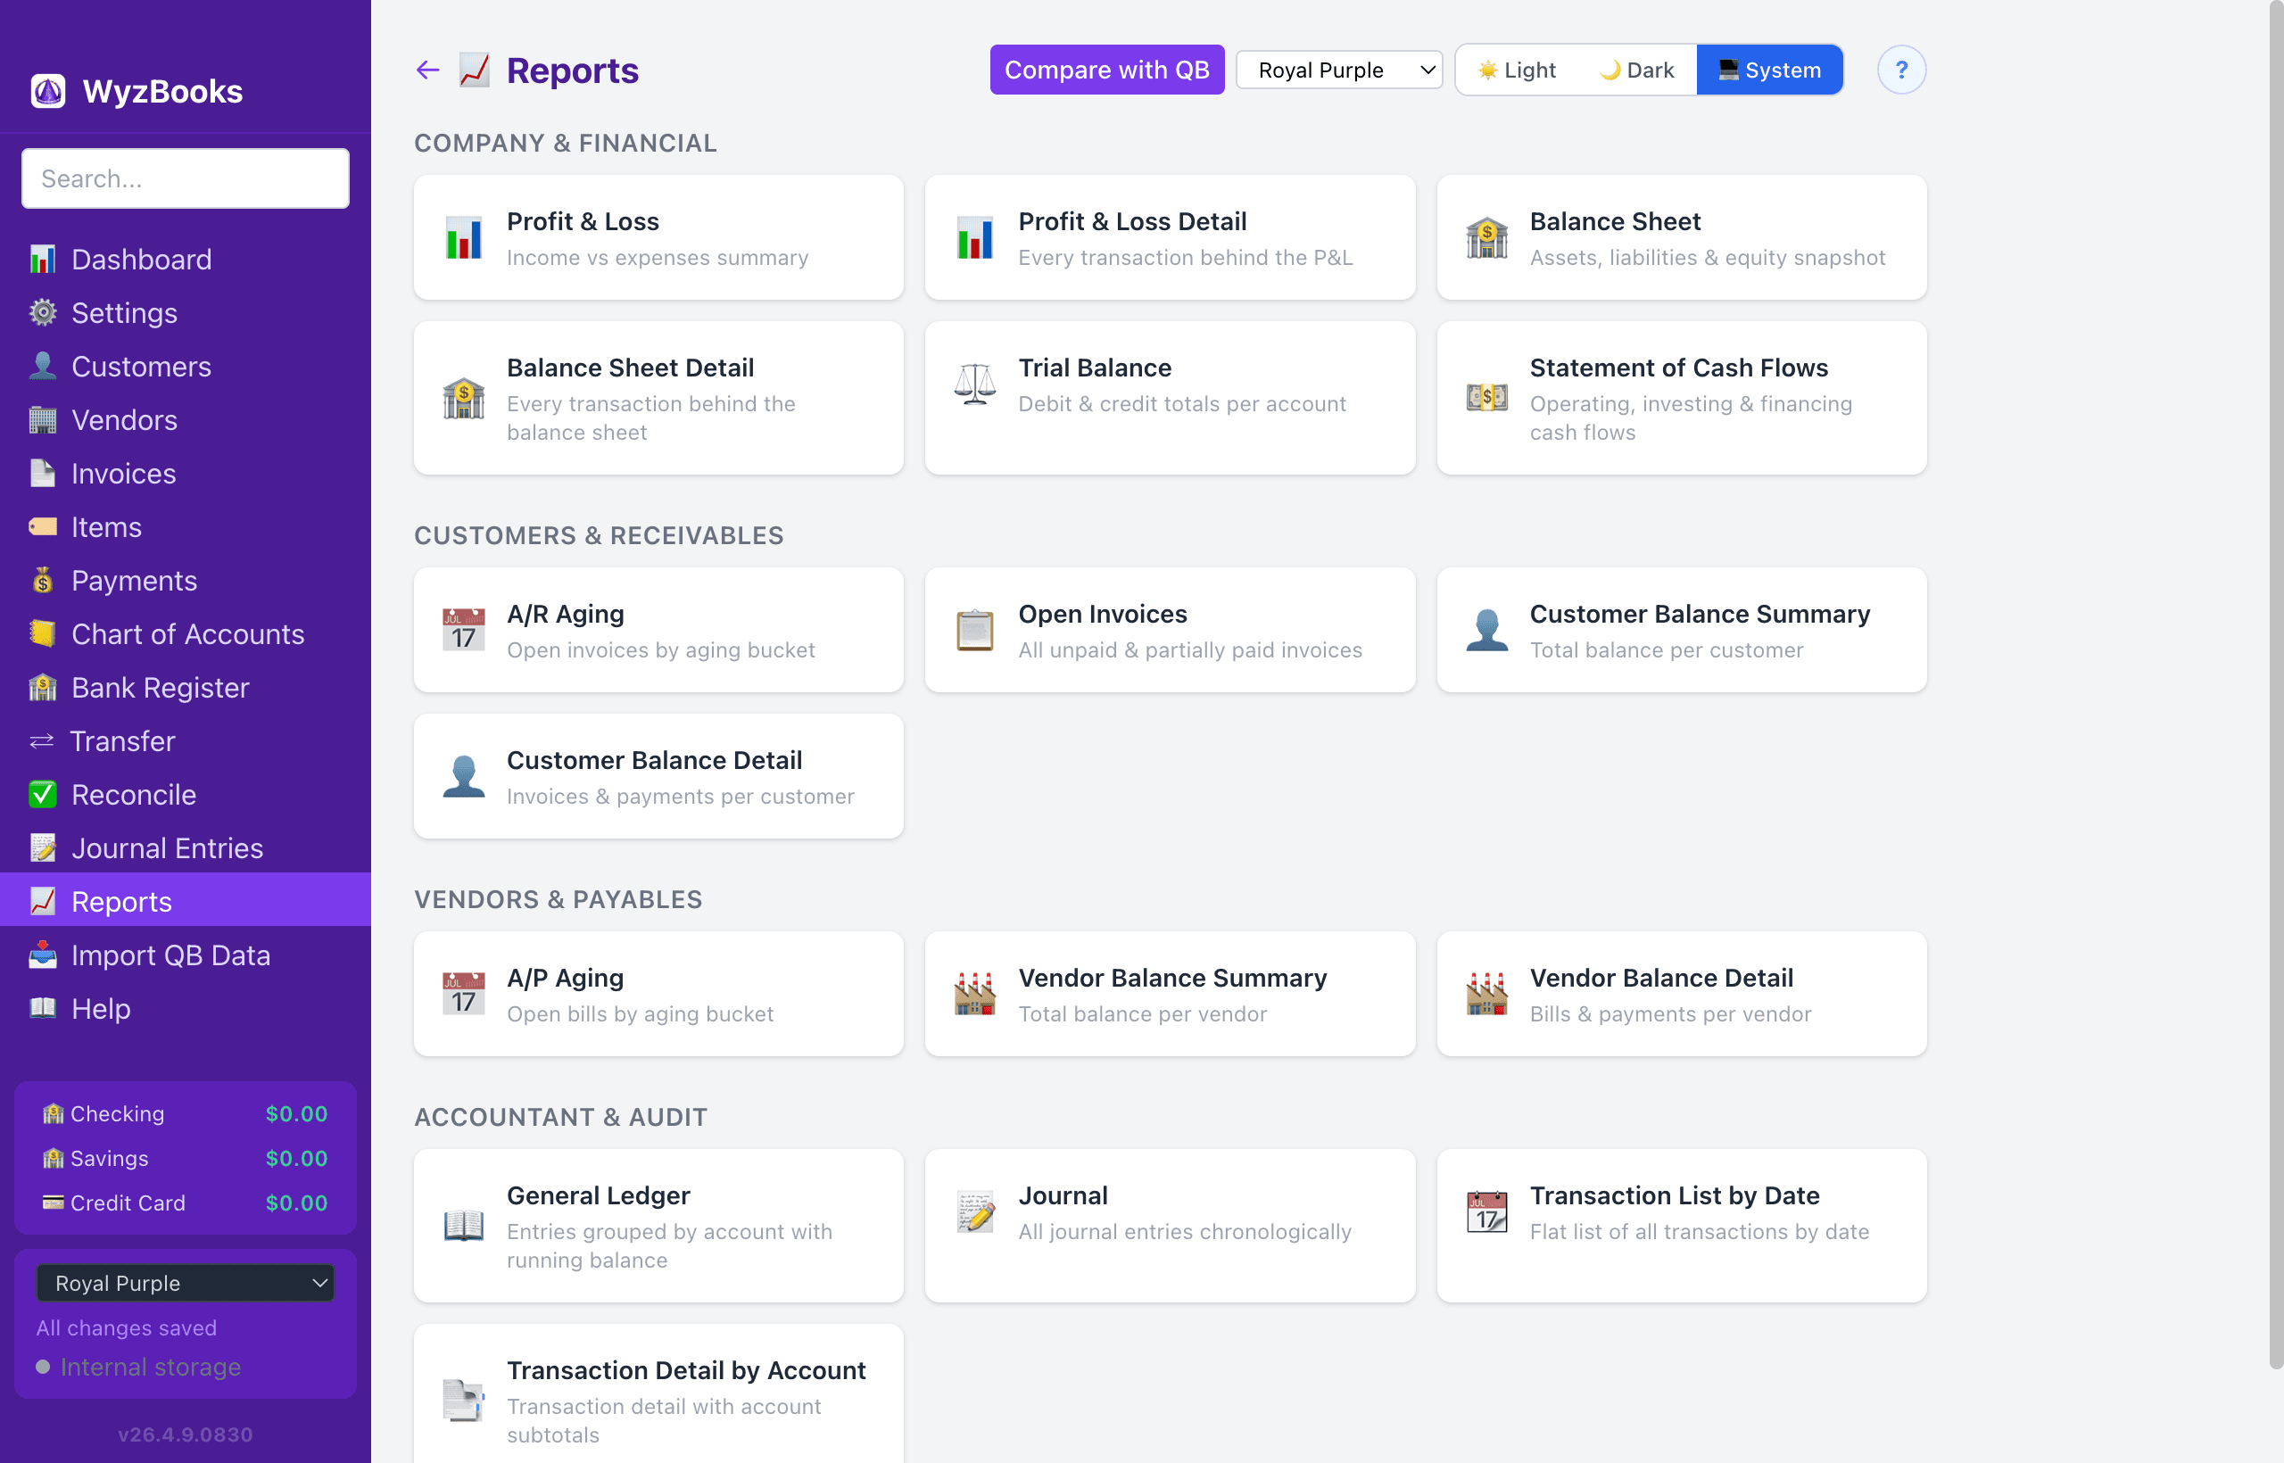
Task: Open the Customers section via its icon
Action: point(43,367)
